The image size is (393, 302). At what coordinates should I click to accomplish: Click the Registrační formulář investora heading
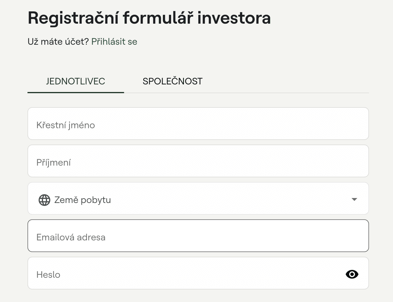pos(149,18)
